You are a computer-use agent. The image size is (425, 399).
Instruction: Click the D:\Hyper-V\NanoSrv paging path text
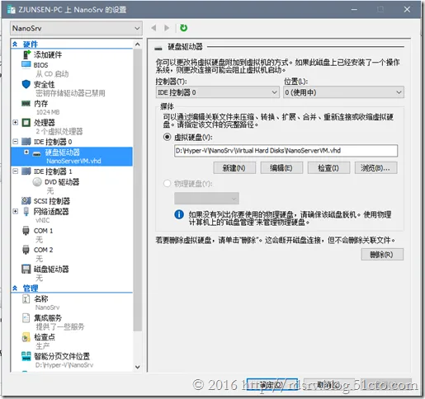click(x=64, y=365)
